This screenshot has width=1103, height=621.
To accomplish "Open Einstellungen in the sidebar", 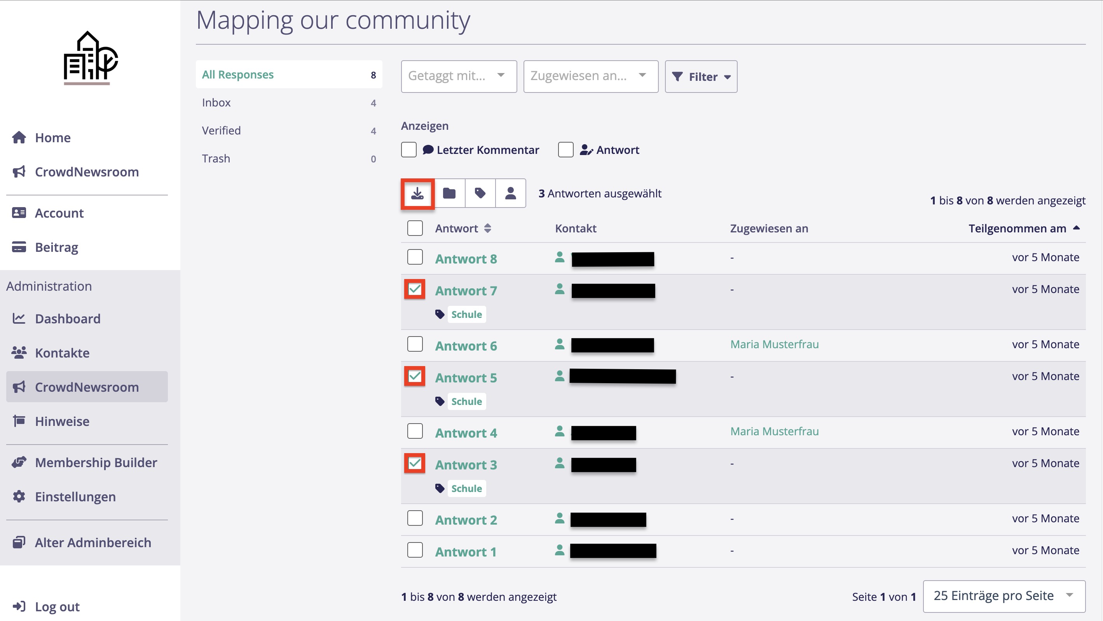I will pyautogui.click(x=75, y=496).
